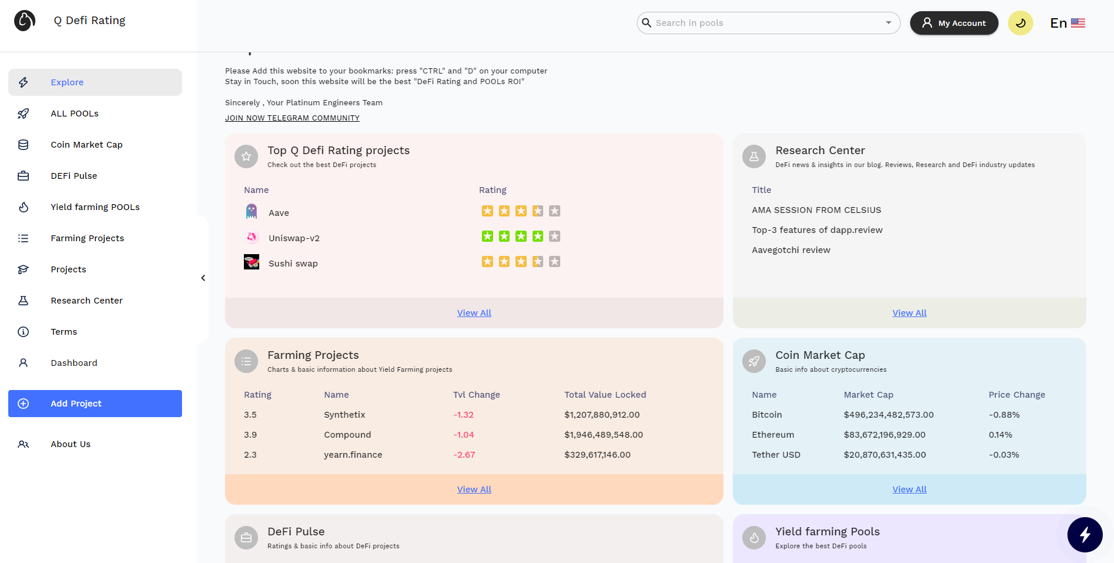Click the briefcase icon of DeFi Pulse card

pyautogui.click(x=246, y=538)
